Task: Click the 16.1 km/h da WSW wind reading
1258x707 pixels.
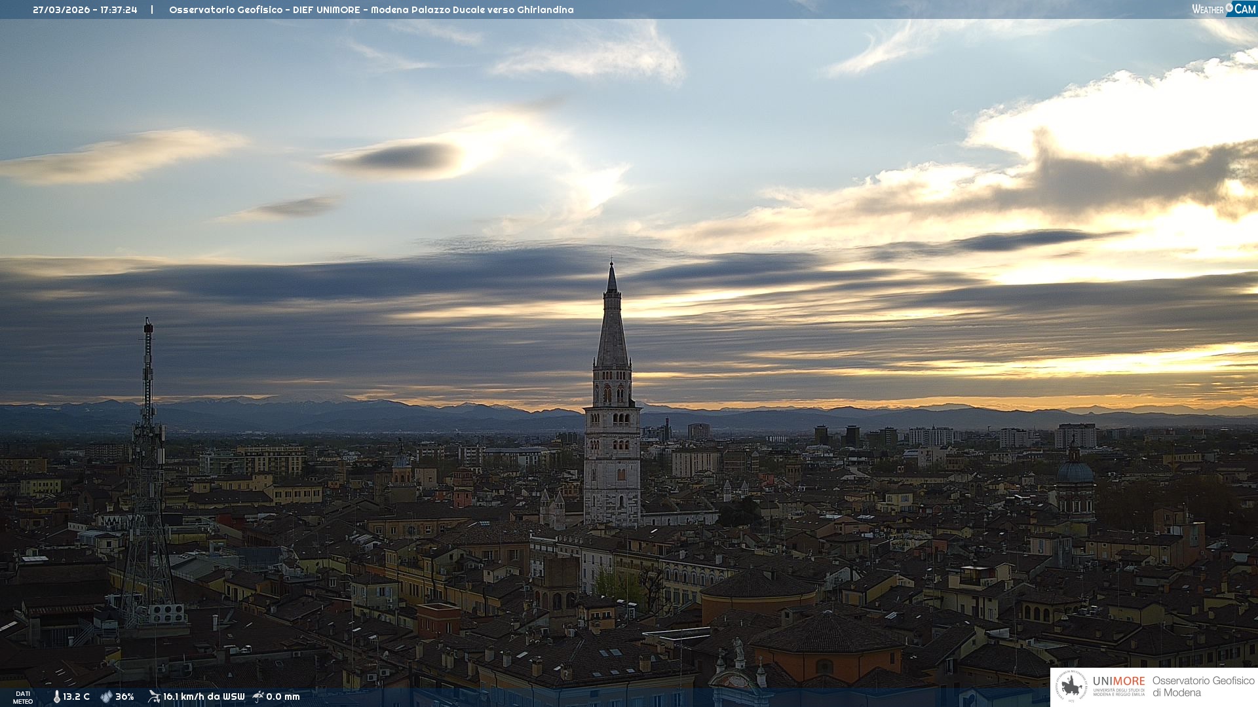Action: pos(204,697)
